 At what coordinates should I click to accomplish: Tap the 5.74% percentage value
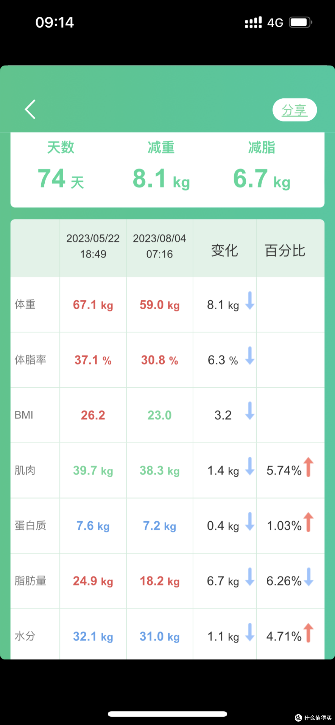coord(284,471)
